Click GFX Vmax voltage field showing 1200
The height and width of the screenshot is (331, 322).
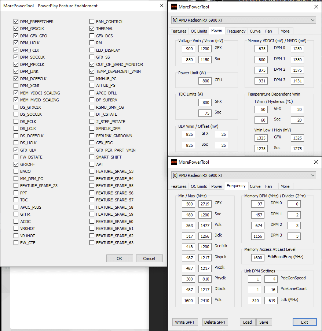click(205, 49)
